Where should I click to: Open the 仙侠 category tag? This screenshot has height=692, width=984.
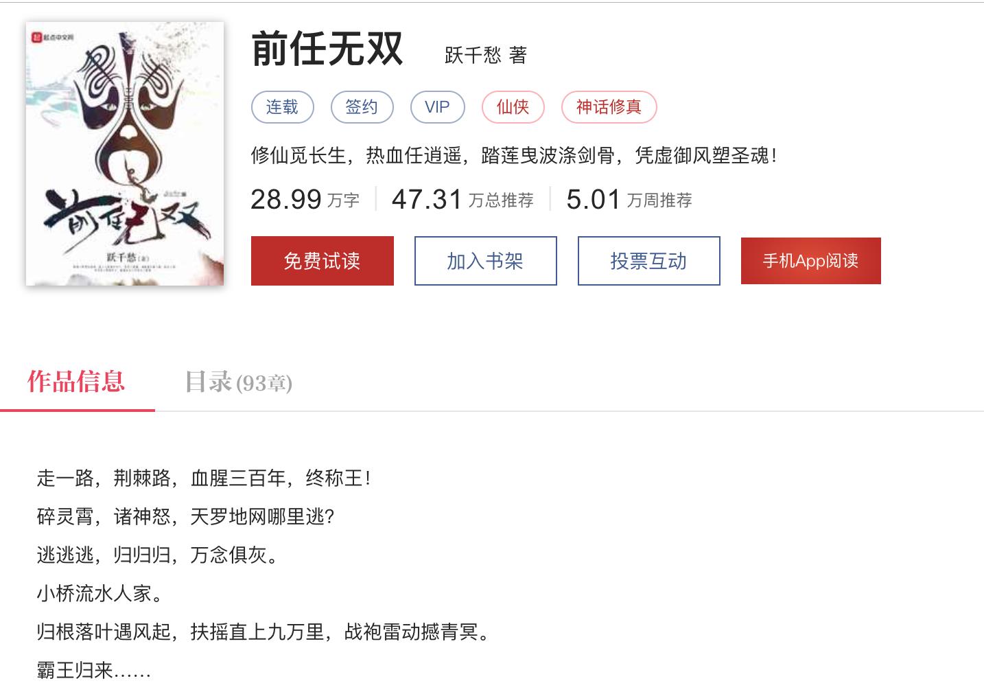[513, 107]
